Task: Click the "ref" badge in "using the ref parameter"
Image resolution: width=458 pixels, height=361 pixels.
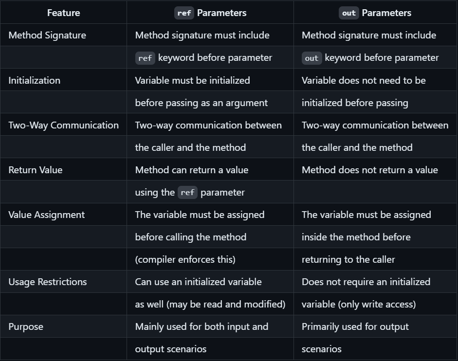Action: click(187, 192)
